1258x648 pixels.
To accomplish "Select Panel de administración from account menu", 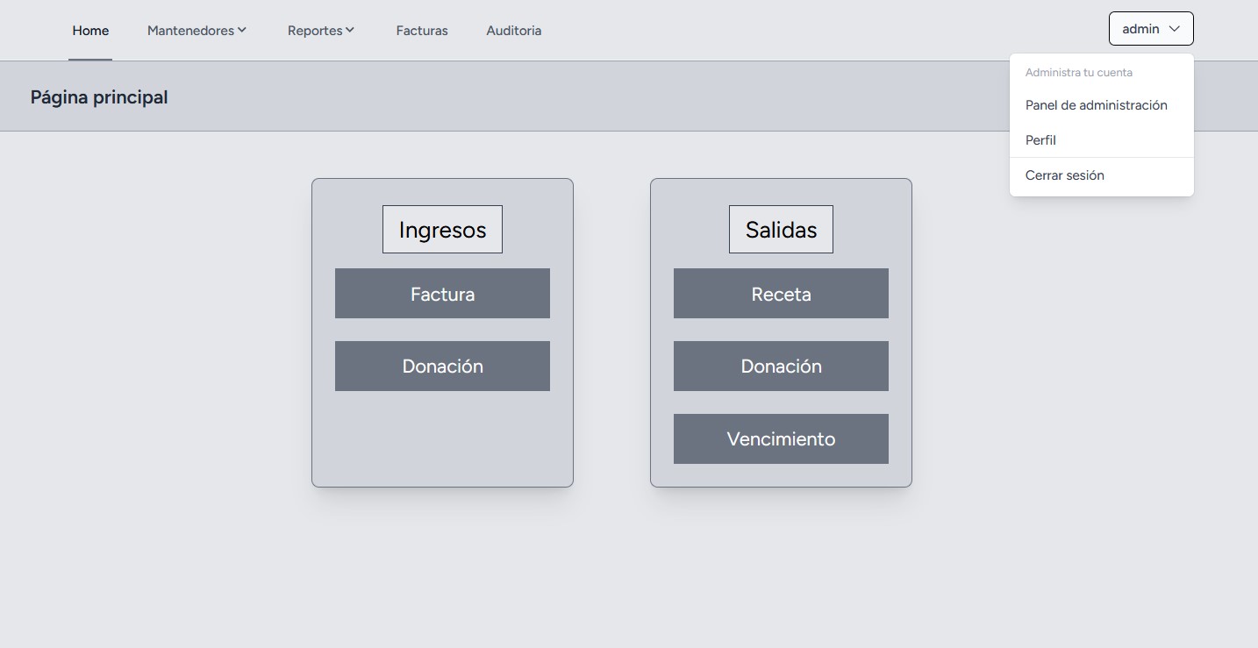I will pos(1096,105).
